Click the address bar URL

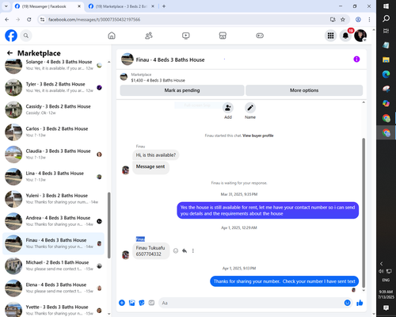(x=94, y=20)
